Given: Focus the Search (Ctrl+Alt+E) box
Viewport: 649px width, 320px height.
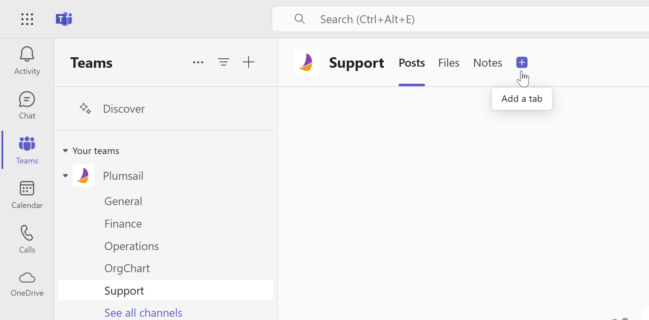Looking at the screenshot, I should tap(460, 19).
